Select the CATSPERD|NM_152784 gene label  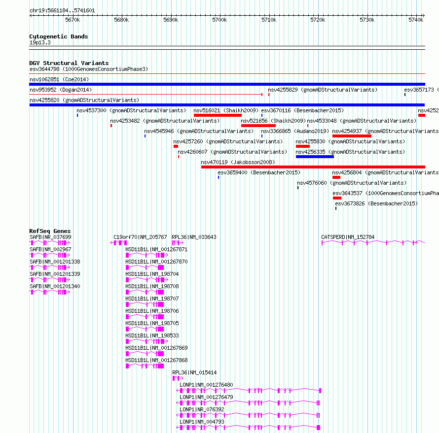click(x=348, y=237)
